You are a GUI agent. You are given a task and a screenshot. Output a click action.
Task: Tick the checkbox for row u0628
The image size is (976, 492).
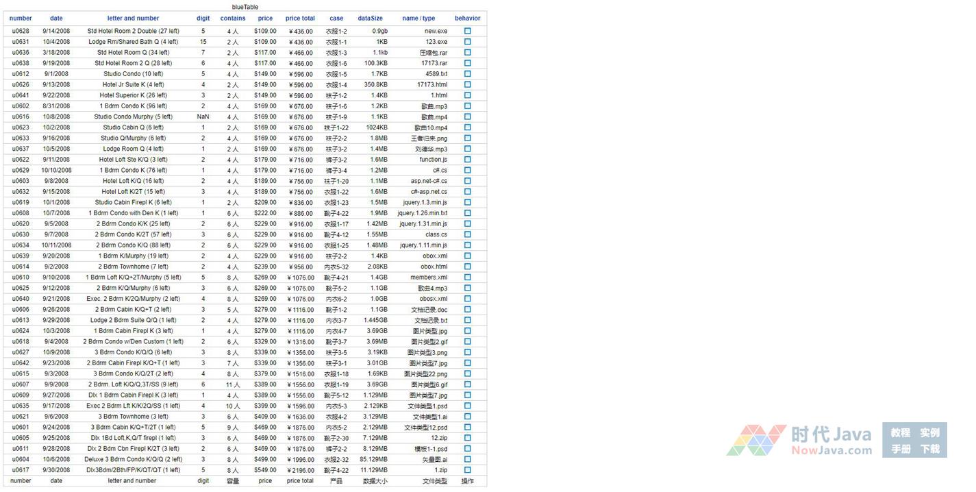click(468, 31)
